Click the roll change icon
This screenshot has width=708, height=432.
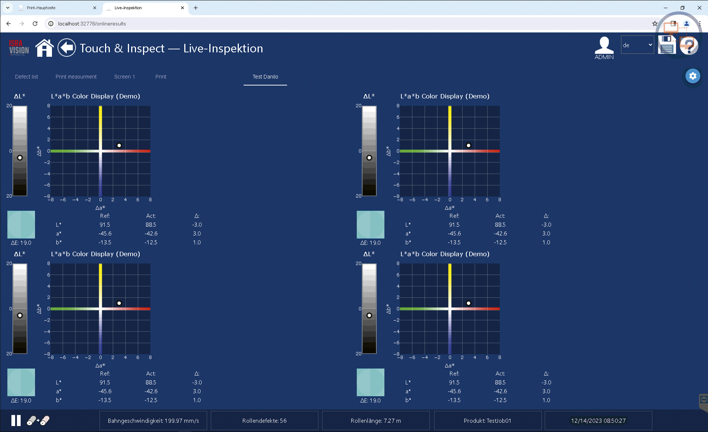38,420
